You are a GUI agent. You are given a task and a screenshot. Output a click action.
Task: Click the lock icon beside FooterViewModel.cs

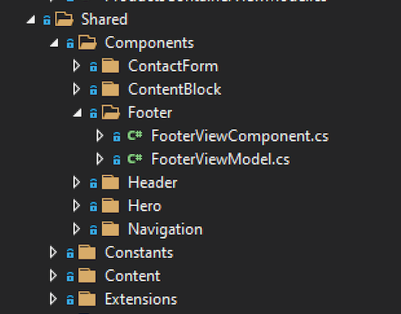(x=116, y=159)
